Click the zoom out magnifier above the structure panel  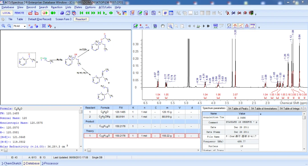9,26
